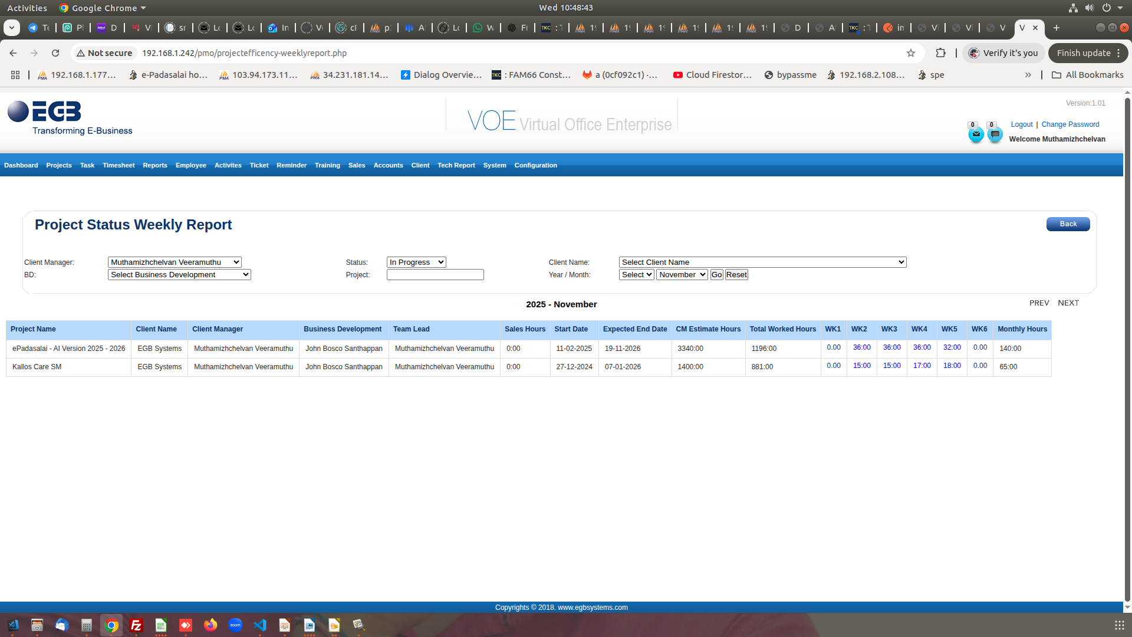
Task: Click the mail notification icon in header
Action: [x=976, y=134]
